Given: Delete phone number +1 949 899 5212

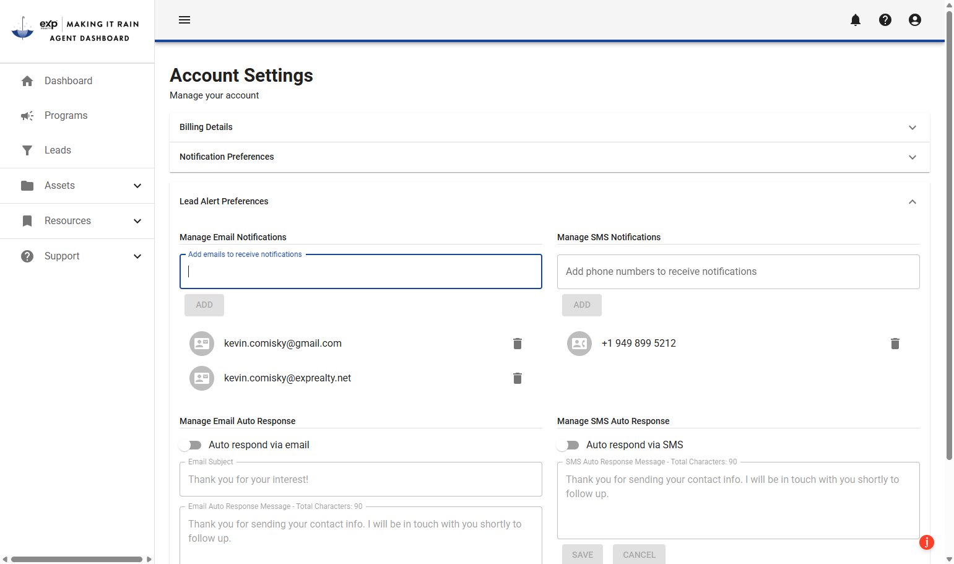Looking at the screenshot, I should click(895, 344).
